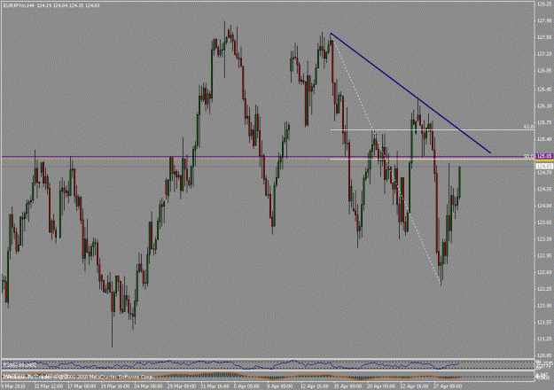
Task: Click the 17 Mar 08:00 time label
Action: (82, 386)
